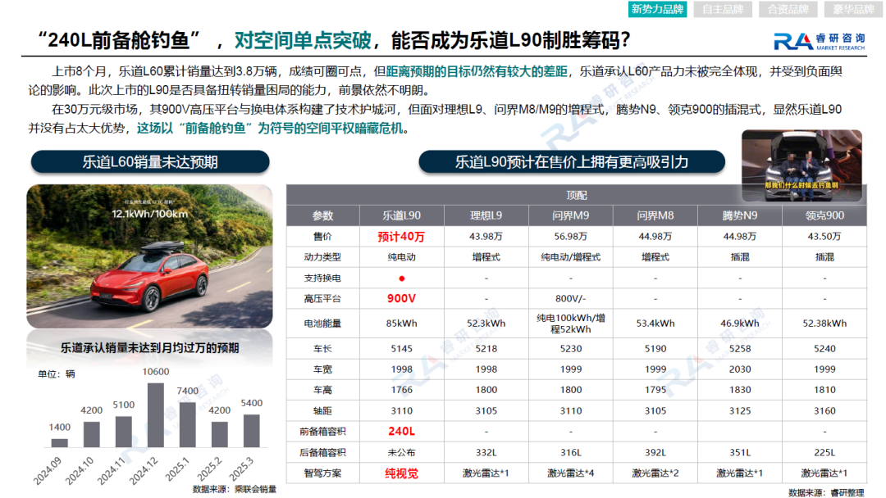This screenshot has height=498, width=886.
Task: Click the 预计40万 price cell
Action: (x=402, y=237)
